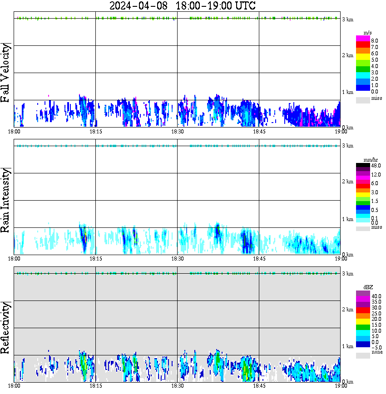The image size is (386, 394).
Task: Pick the orange swatch in the mm/hr legend
Action: 363,191
